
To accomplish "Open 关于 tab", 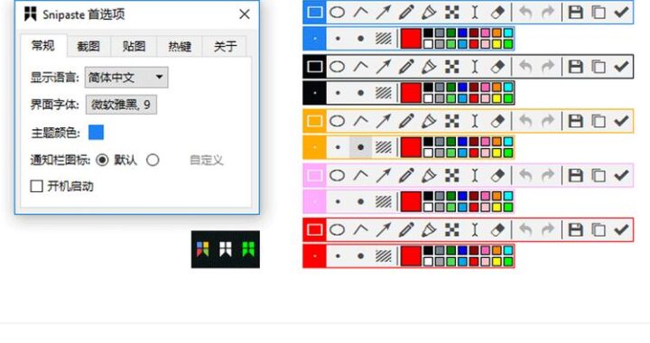I will (225, 46).
